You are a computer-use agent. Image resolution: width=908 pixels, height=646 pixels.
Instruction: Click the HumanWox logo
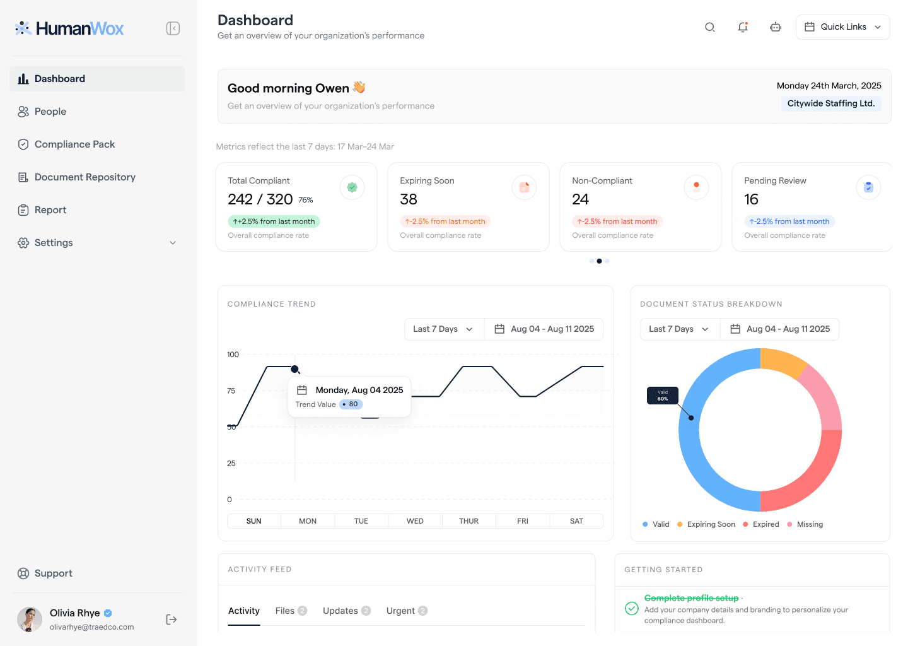coord(69,28)
